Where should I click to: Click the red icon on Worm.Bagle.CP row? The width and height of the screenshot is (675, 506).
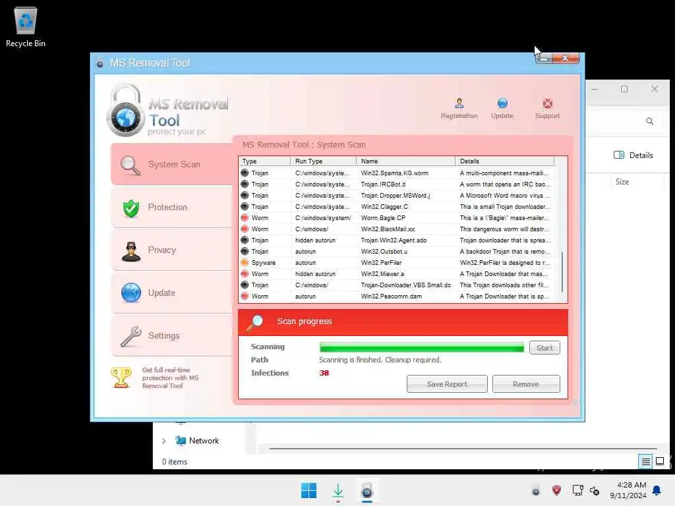pos(245,217)
